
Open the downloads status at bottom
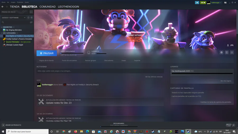(119, 124)
